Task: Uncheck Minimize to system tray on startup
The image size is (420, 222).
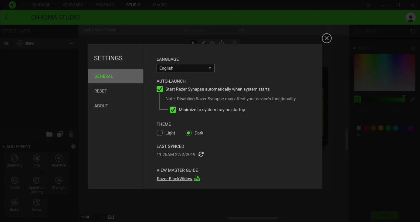Action: (x=173, y=110)
